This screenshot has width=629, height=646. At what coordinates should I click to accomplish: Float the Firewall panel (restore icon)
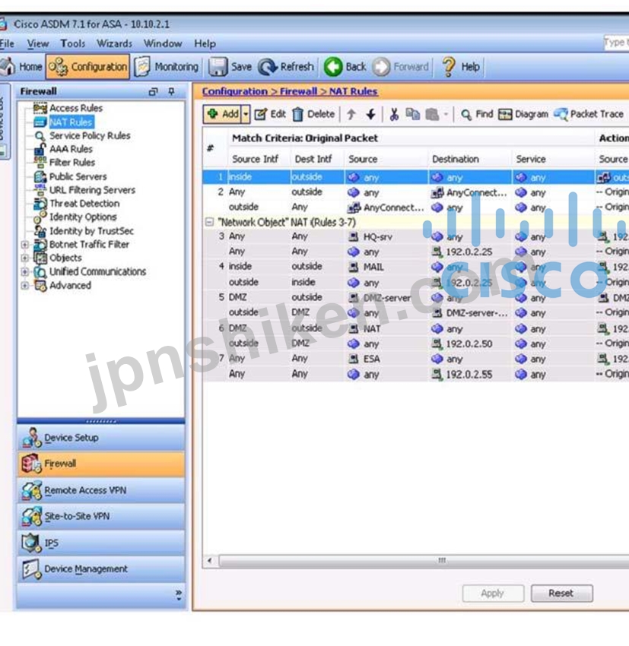(153, 91)
